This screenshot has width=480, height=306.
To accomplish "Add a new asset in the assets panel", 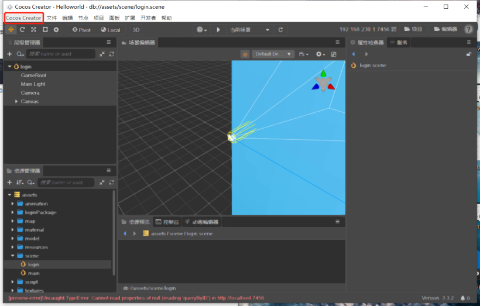I will (9, 183).
